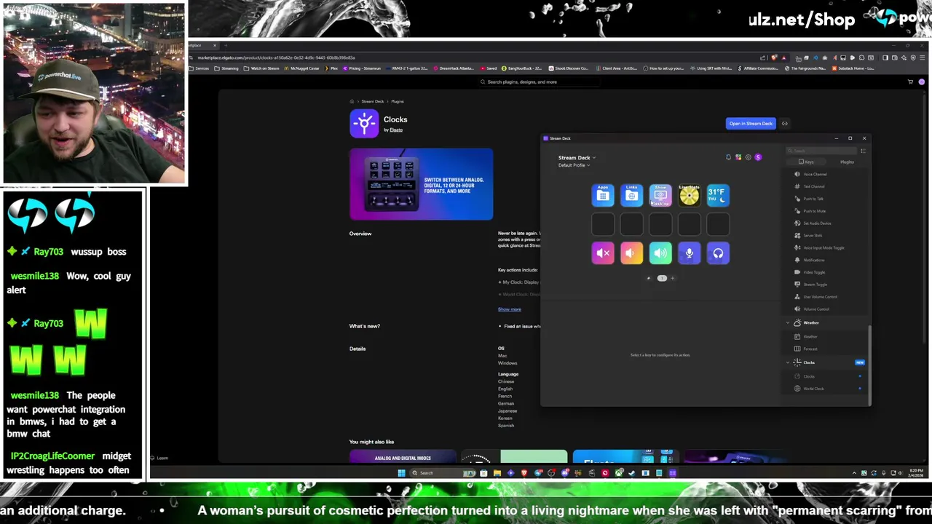Open the Windows Start menu
The width and height of the screenshot is (932, 524).
[401, 473]
